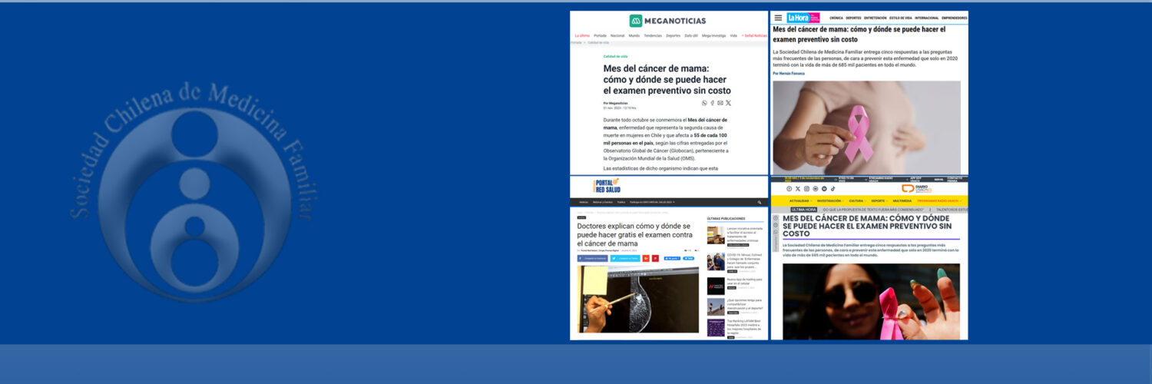
Task: Share Meganoticias article via Facebook icon
Action: [712, 102]
